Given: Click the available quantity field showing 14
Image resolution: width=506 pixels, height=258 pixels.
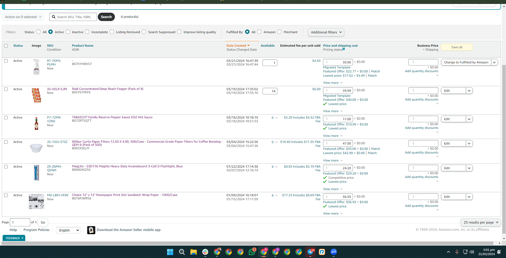Looking at the screenshot, I should point(270,91).
